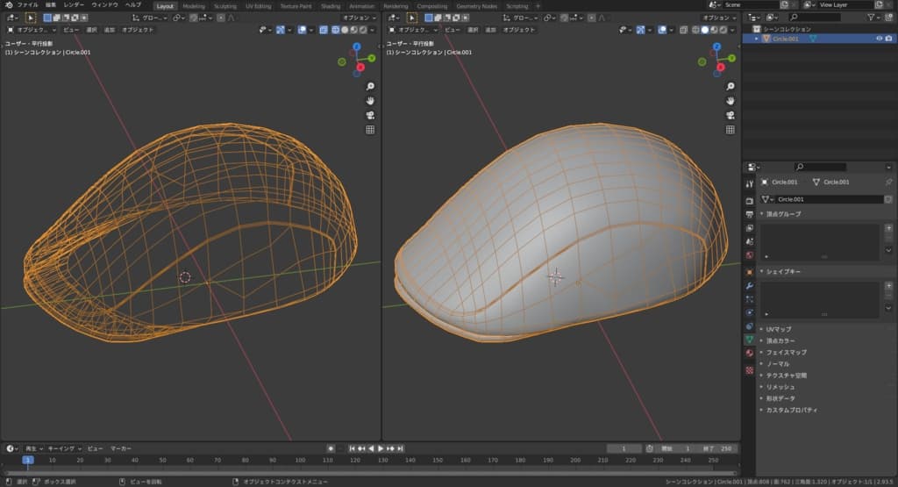Open the Modifier properties wrench tab

tap(749, 286)
